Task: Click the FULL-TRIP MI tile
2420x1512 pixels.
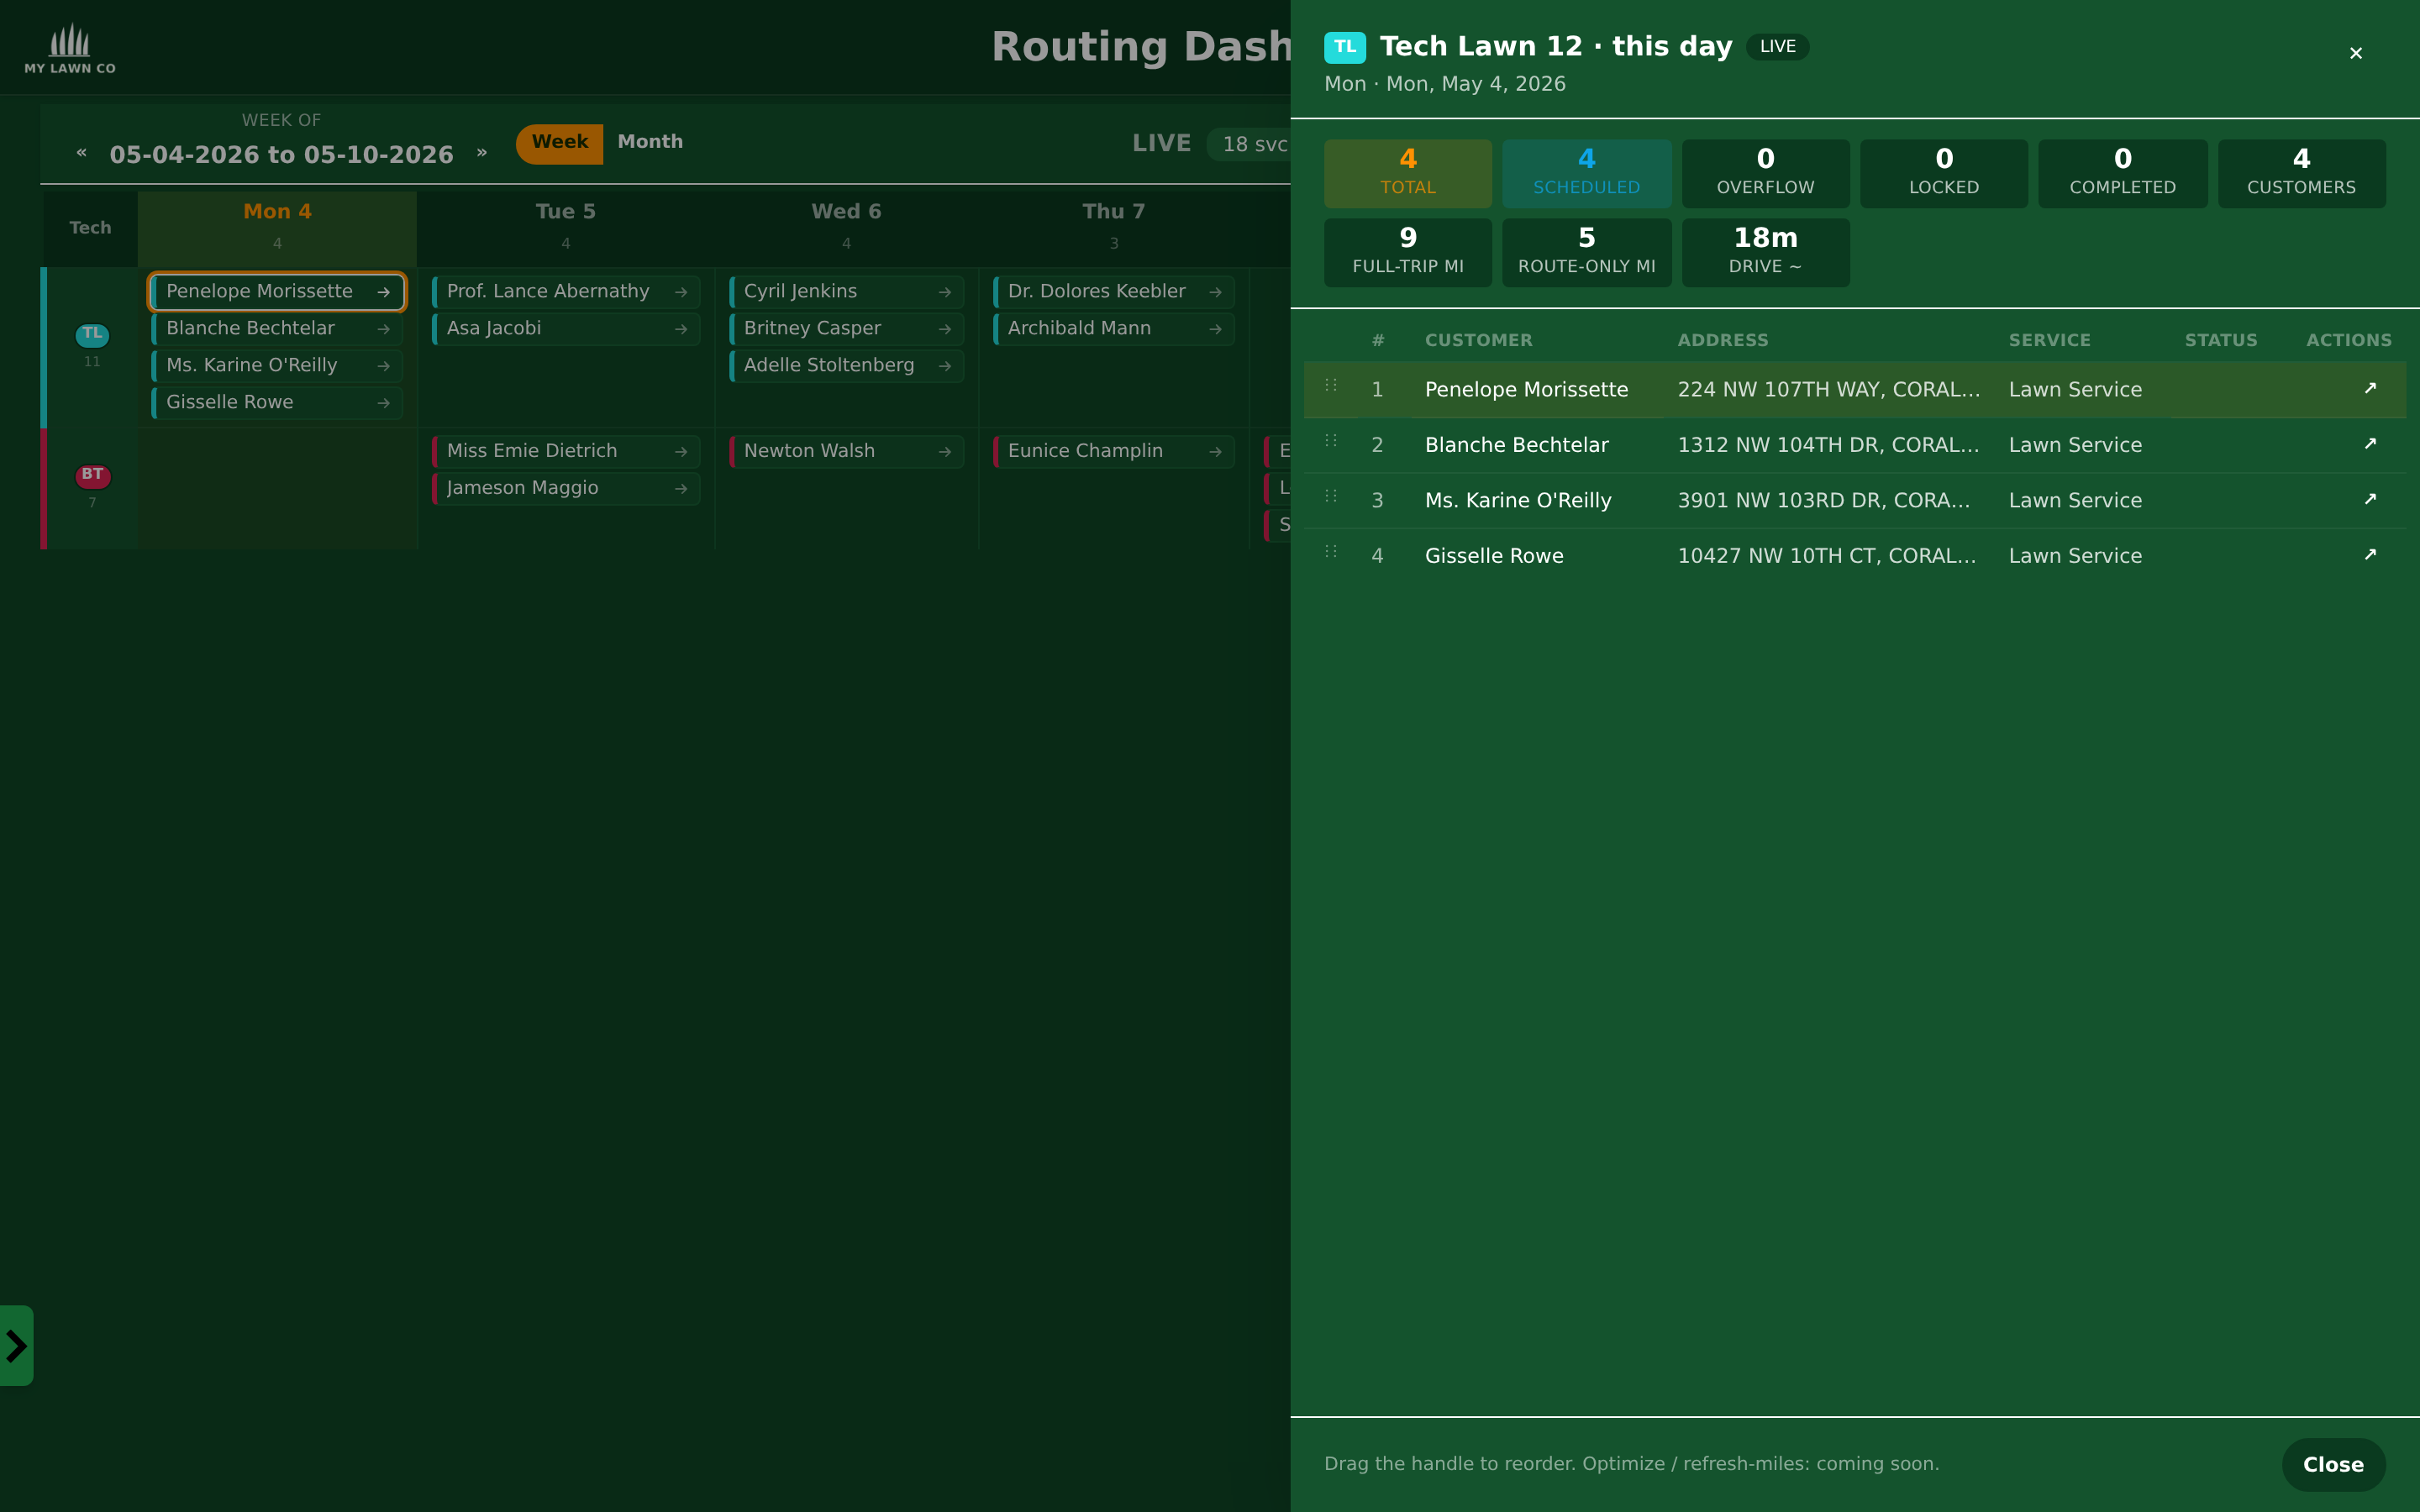Action: (1408, 252)
